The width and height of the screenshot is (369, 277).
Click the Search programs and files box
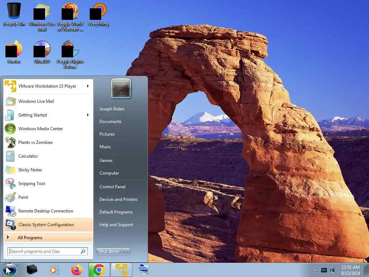[48, 251]
